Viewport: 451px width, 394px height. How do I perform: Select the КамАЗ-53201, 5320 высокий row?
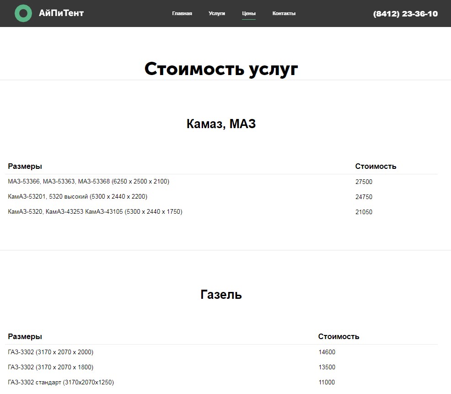(x=78, y=197)
